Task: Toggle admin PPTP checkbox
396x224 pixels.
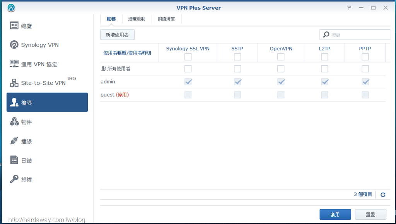Action: pos(365,82)
